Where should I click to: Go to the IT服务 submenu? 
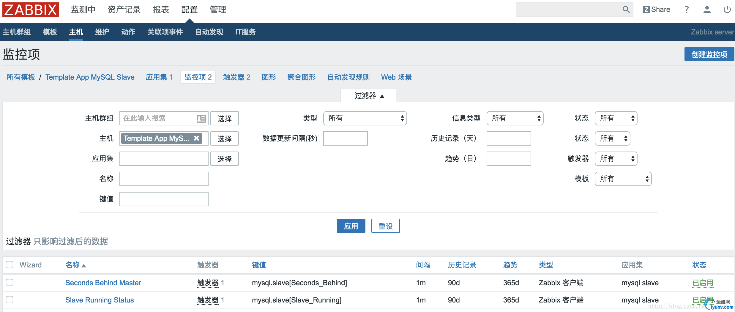[245, 32]
